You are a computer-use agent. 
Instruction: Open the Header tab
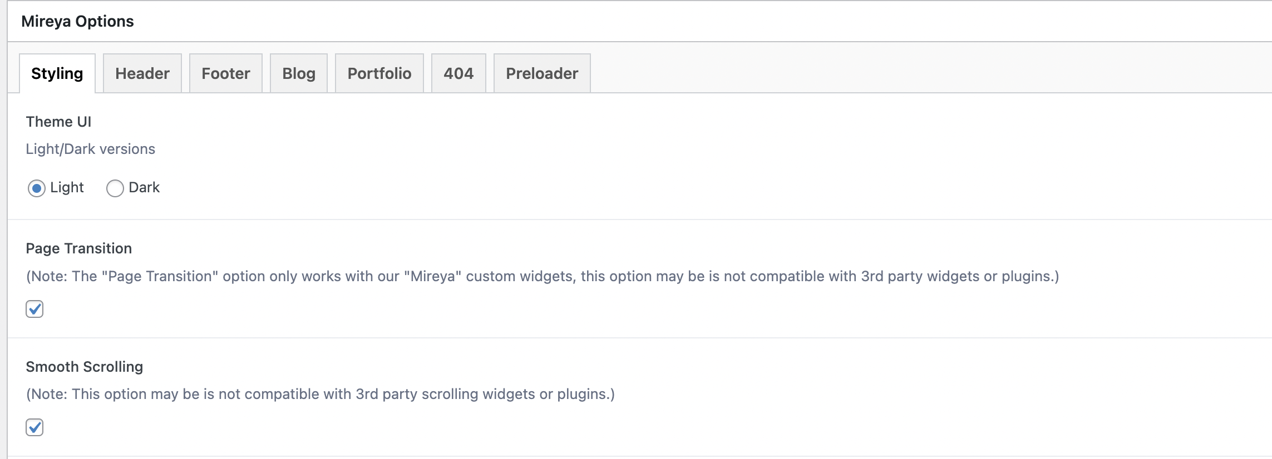[142, 73]
